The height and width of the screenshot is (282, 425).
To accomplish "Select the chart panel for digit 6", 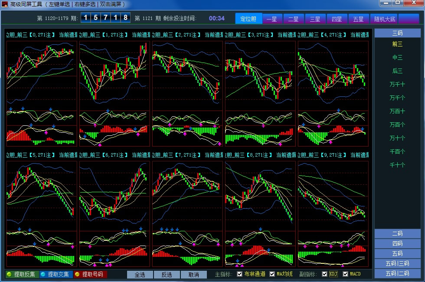I will [x=114, y=213].
